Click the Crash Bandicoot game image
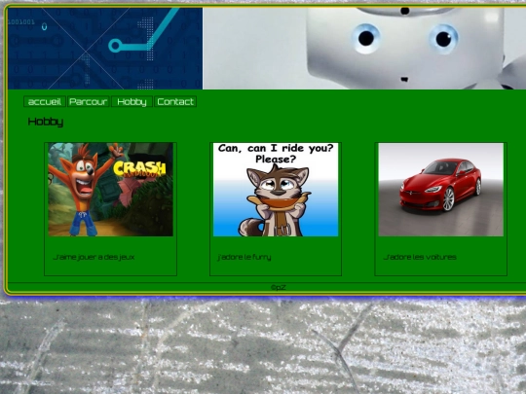 pyautogui.click(x=110, y=190)
